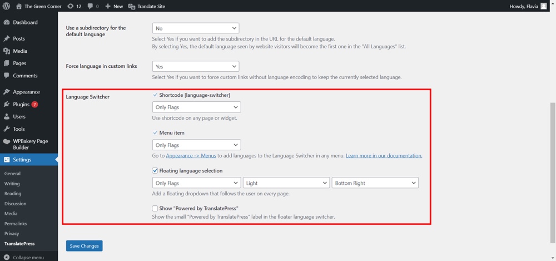This screenshot has width=556, height=261.
Task: Open the Privacy settings submenu
Action: click(x=12, y=234)
